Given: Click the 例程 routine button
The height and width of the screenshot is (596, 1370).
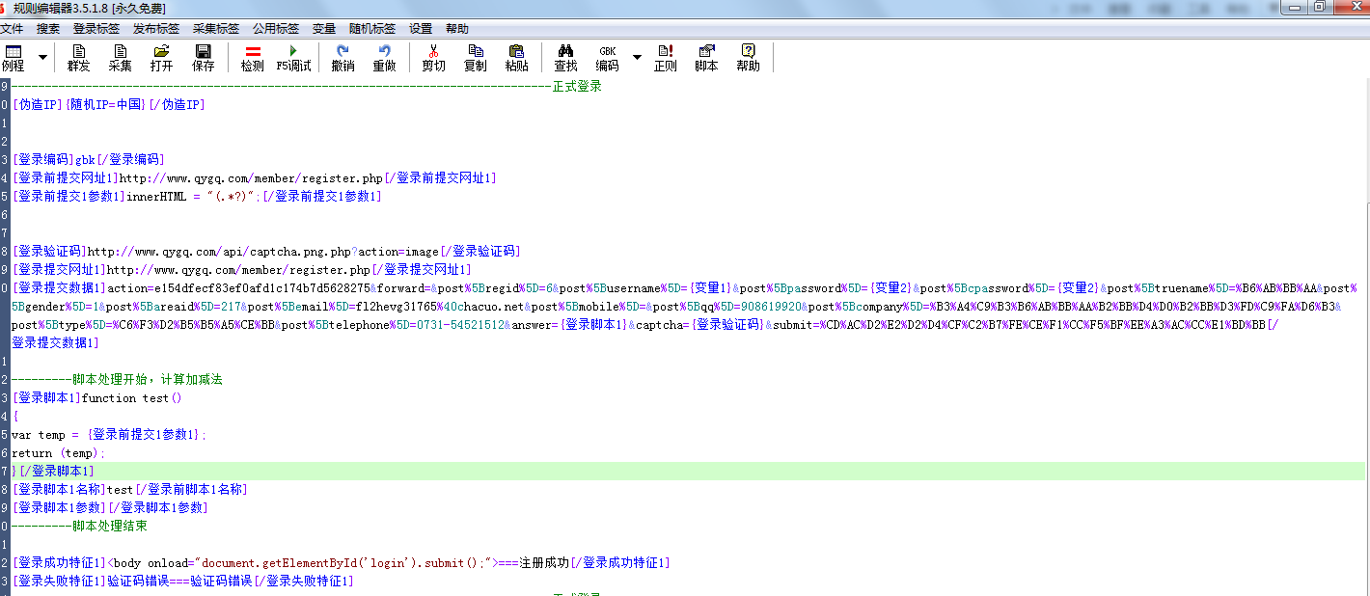Looking at the screenshot, I should (14, 57).
